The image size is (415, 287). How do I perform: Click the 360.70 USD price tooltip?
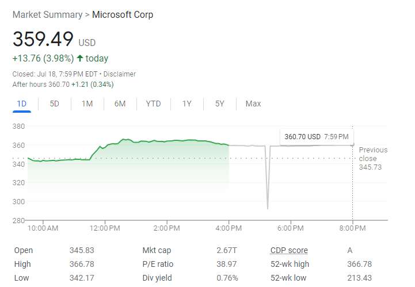click(316, 137)
